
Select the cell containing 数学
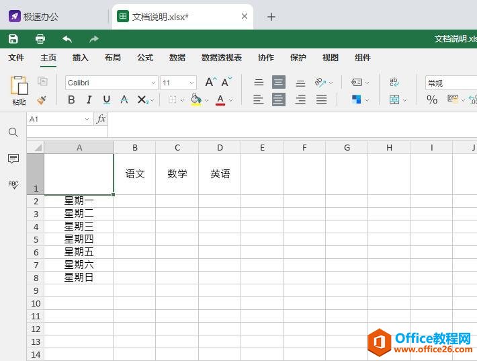pyautogui.click(x=177, y=174)
